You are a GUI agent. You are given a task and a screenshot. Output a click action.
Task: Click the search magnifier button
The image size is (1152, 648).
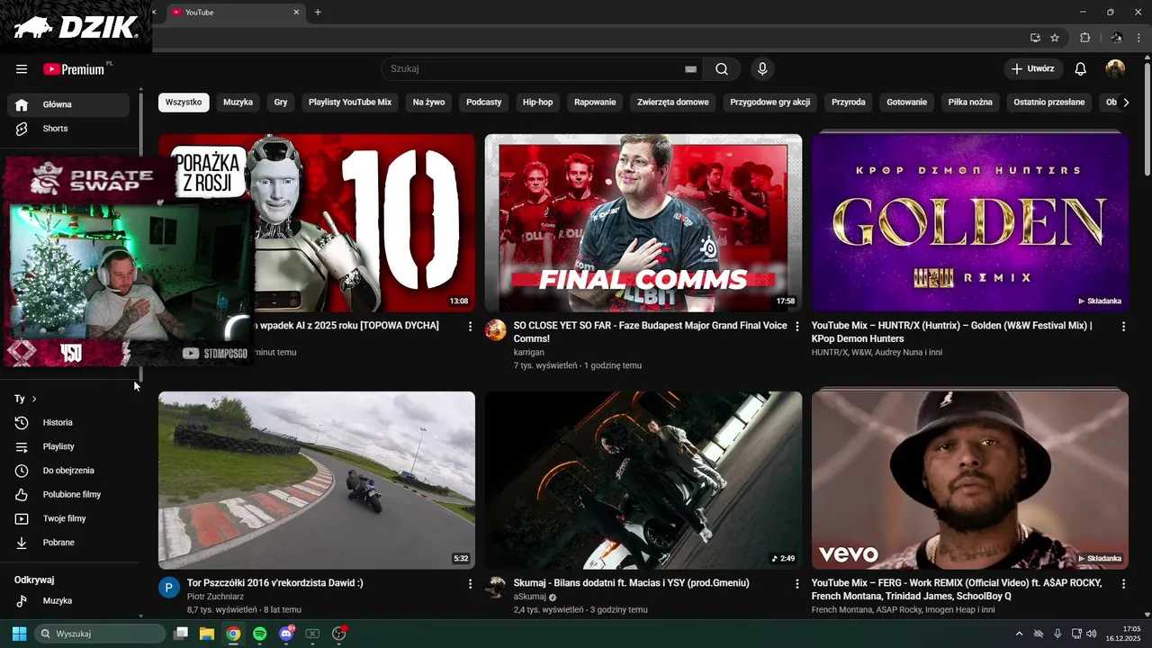(x=722, y=69)
